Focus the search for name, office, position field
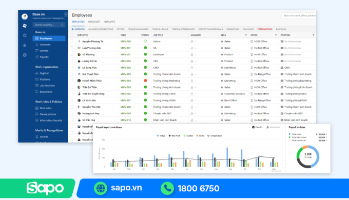 pos(299,15)
